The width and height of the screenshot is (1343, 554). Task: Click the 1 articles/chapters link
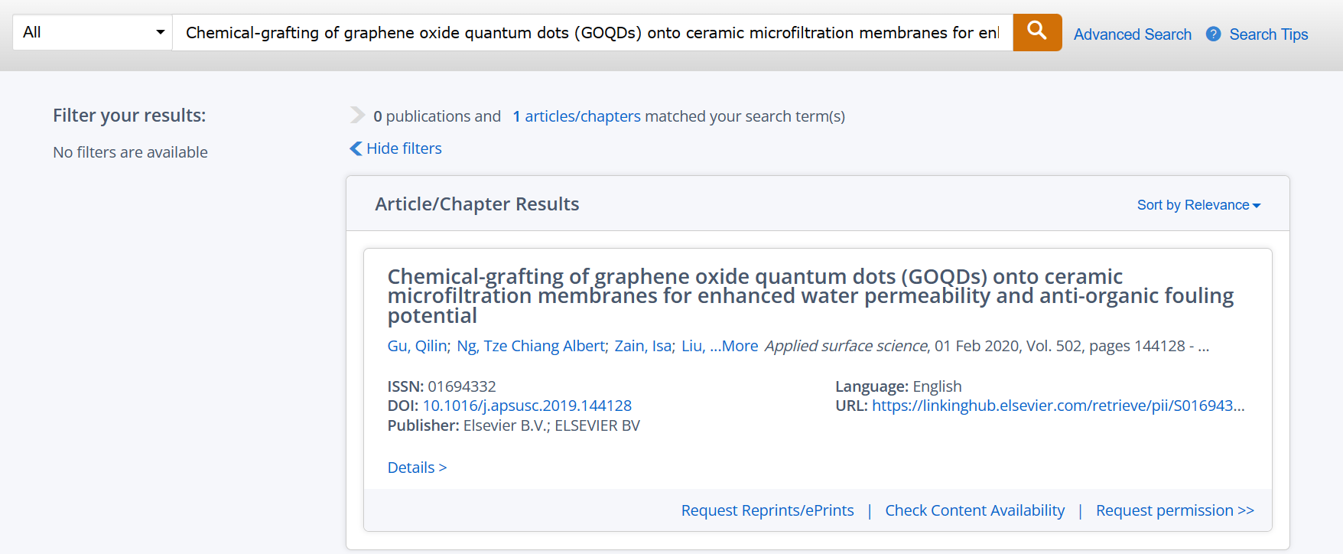pyautogui.click(x=577, y=116)
